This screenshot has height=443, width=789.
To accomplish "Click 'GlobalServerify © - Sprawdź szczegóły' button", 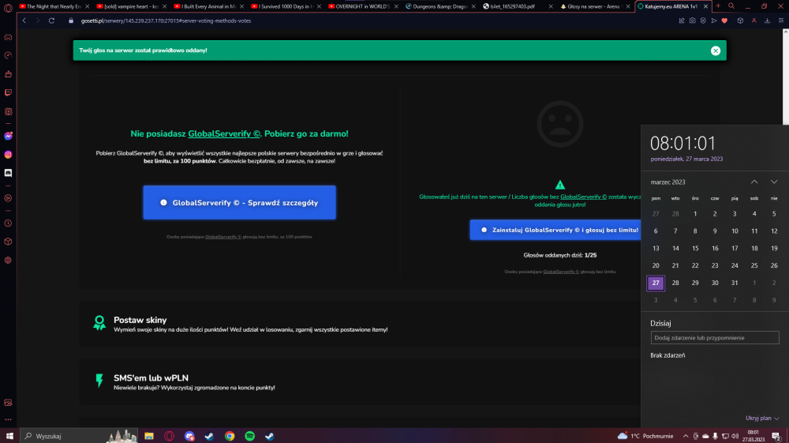I will [x=240, y=202].
